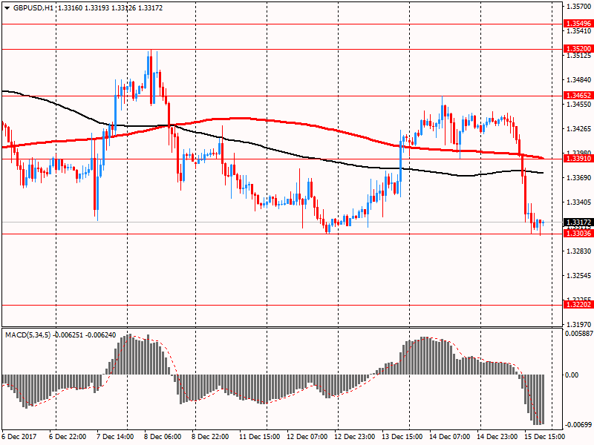Click the 1.34265 price scale value
Viewport: 594px width, 445px height.
click(x=578, y=129)
